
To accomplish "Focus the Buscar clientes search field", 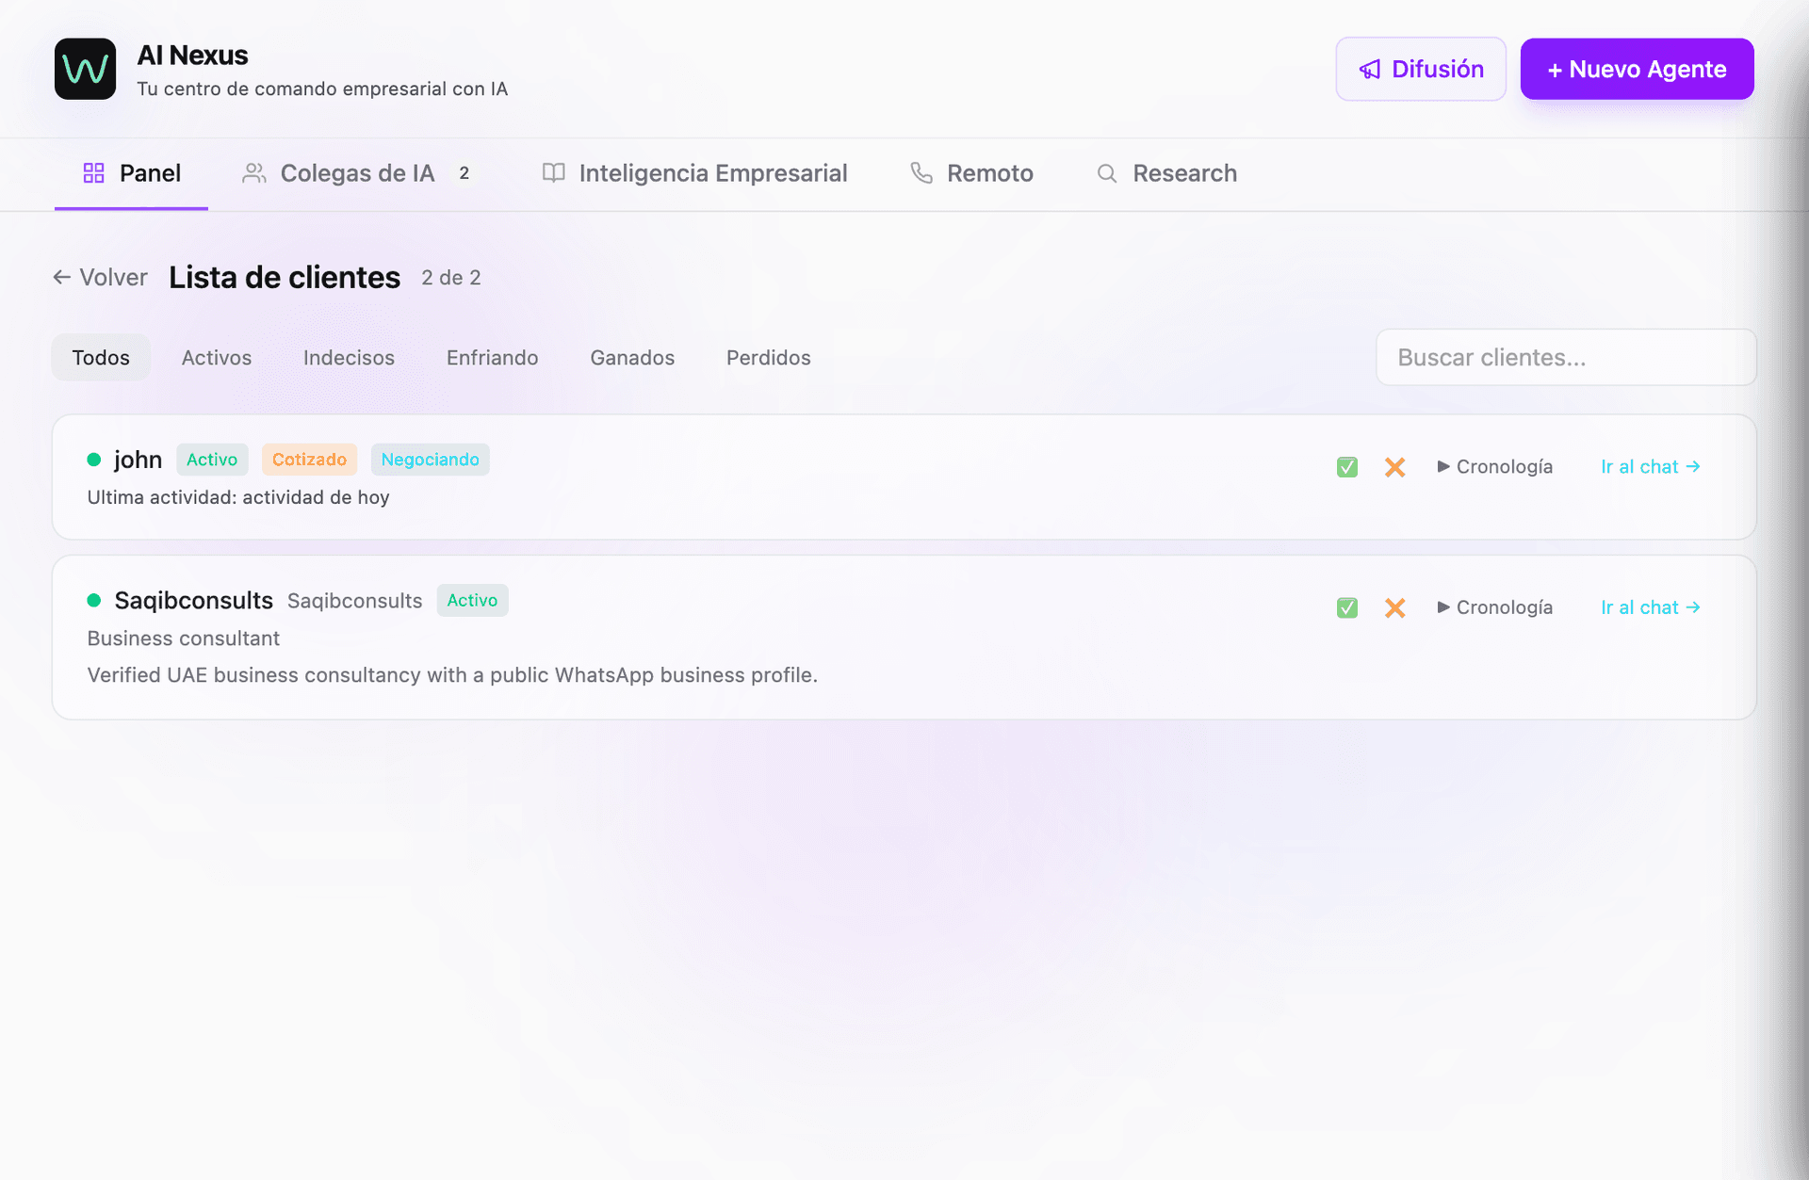I will 1566,357.
